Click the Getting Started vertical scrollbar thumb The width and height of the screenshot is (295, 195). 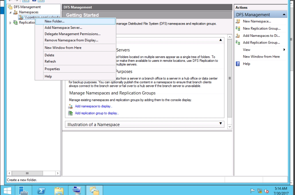pyautogui.click(x=229, y=78)
